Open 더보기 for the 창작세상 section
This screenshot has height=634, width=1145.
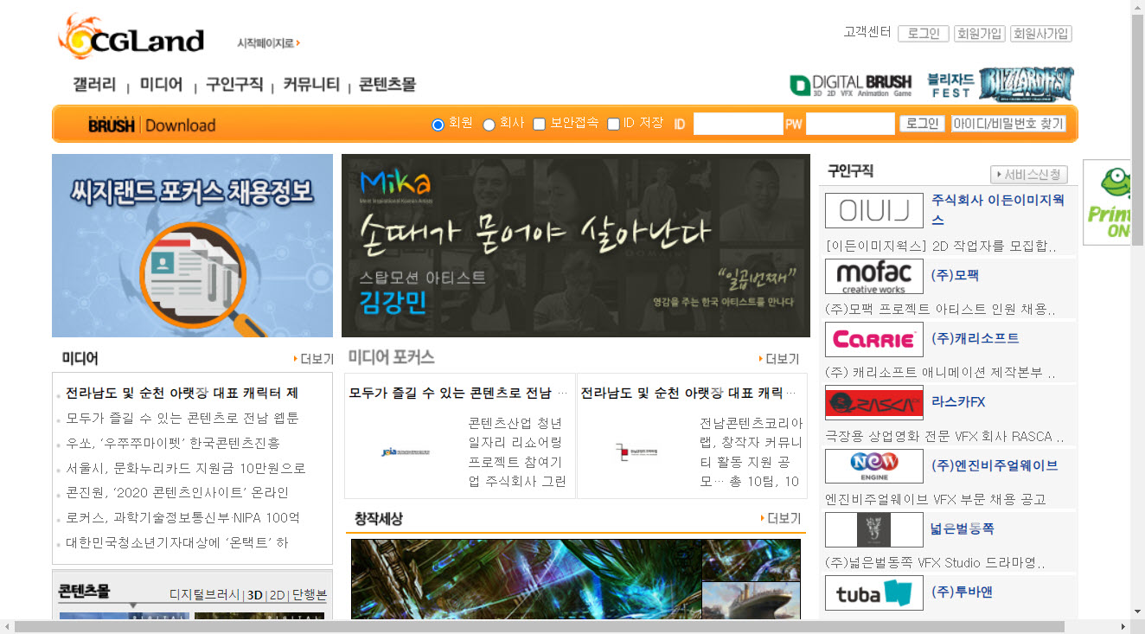[781, 518]
